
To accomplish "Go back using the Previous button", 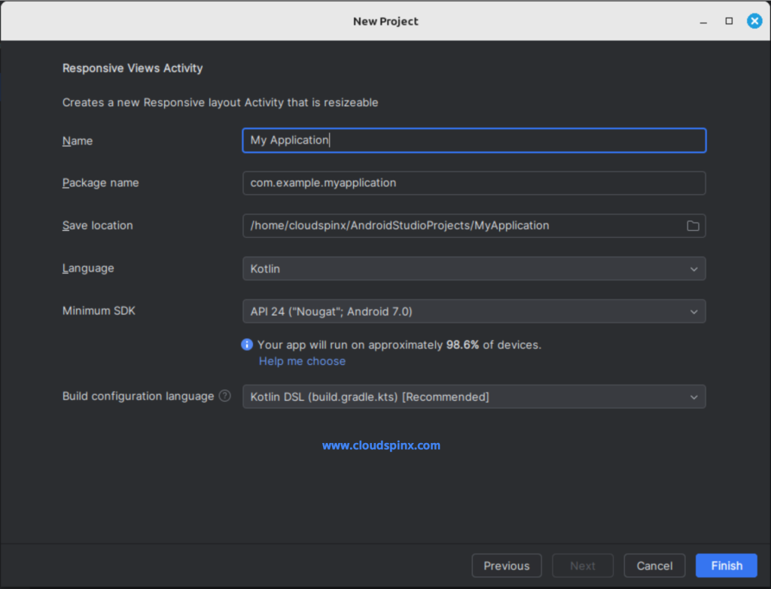I will click(506, 565).
